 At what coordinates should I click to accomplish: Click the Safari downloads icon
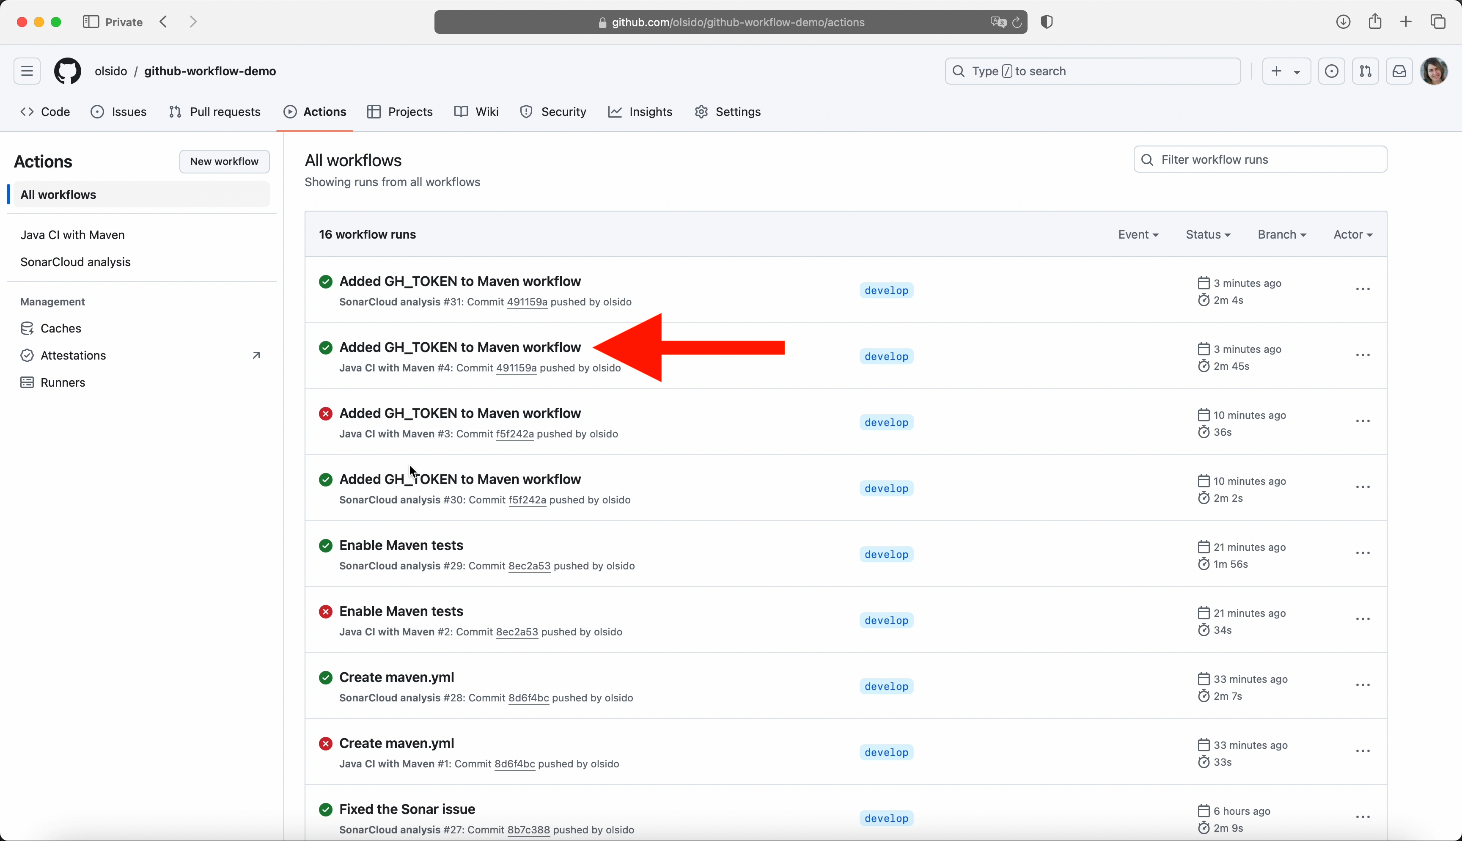coord(1343,22)
